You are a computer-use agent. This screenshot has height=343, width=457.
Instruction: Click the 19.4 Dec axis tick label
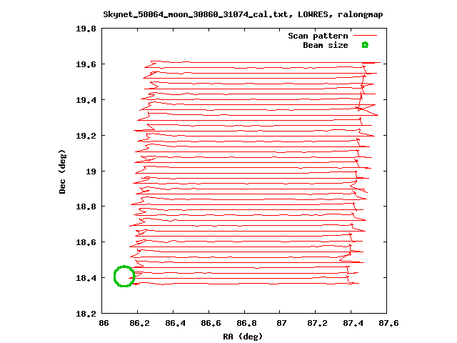pos(86,100)
